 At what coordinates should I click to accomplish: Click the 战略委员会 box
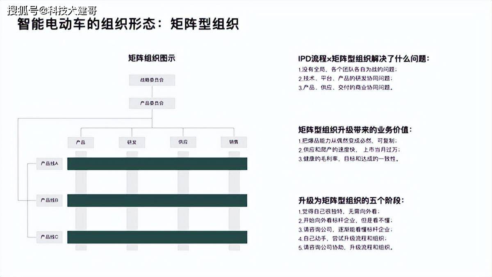click(152, 80)
